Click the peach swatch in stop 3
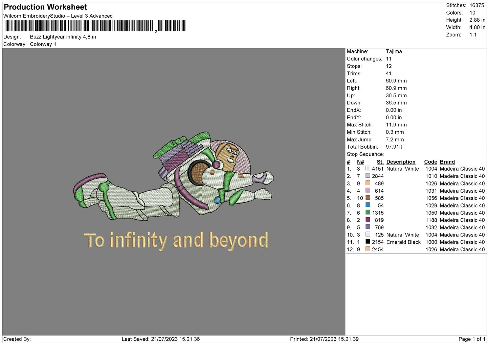The image size is (489, 345). 368,183
